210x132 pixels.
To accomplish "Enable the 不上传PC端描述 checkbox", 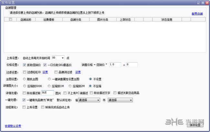I will pyautogui.click(x=65, y=93).
